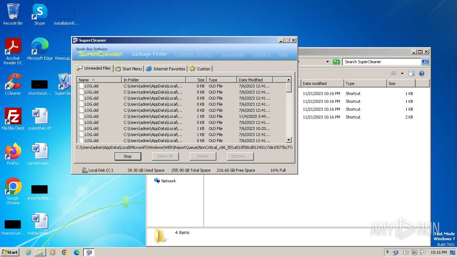Click Explorer refresh button beside address bar
Image resolution: width=457 pixels, height=257 pixels.
pos(336,62)
